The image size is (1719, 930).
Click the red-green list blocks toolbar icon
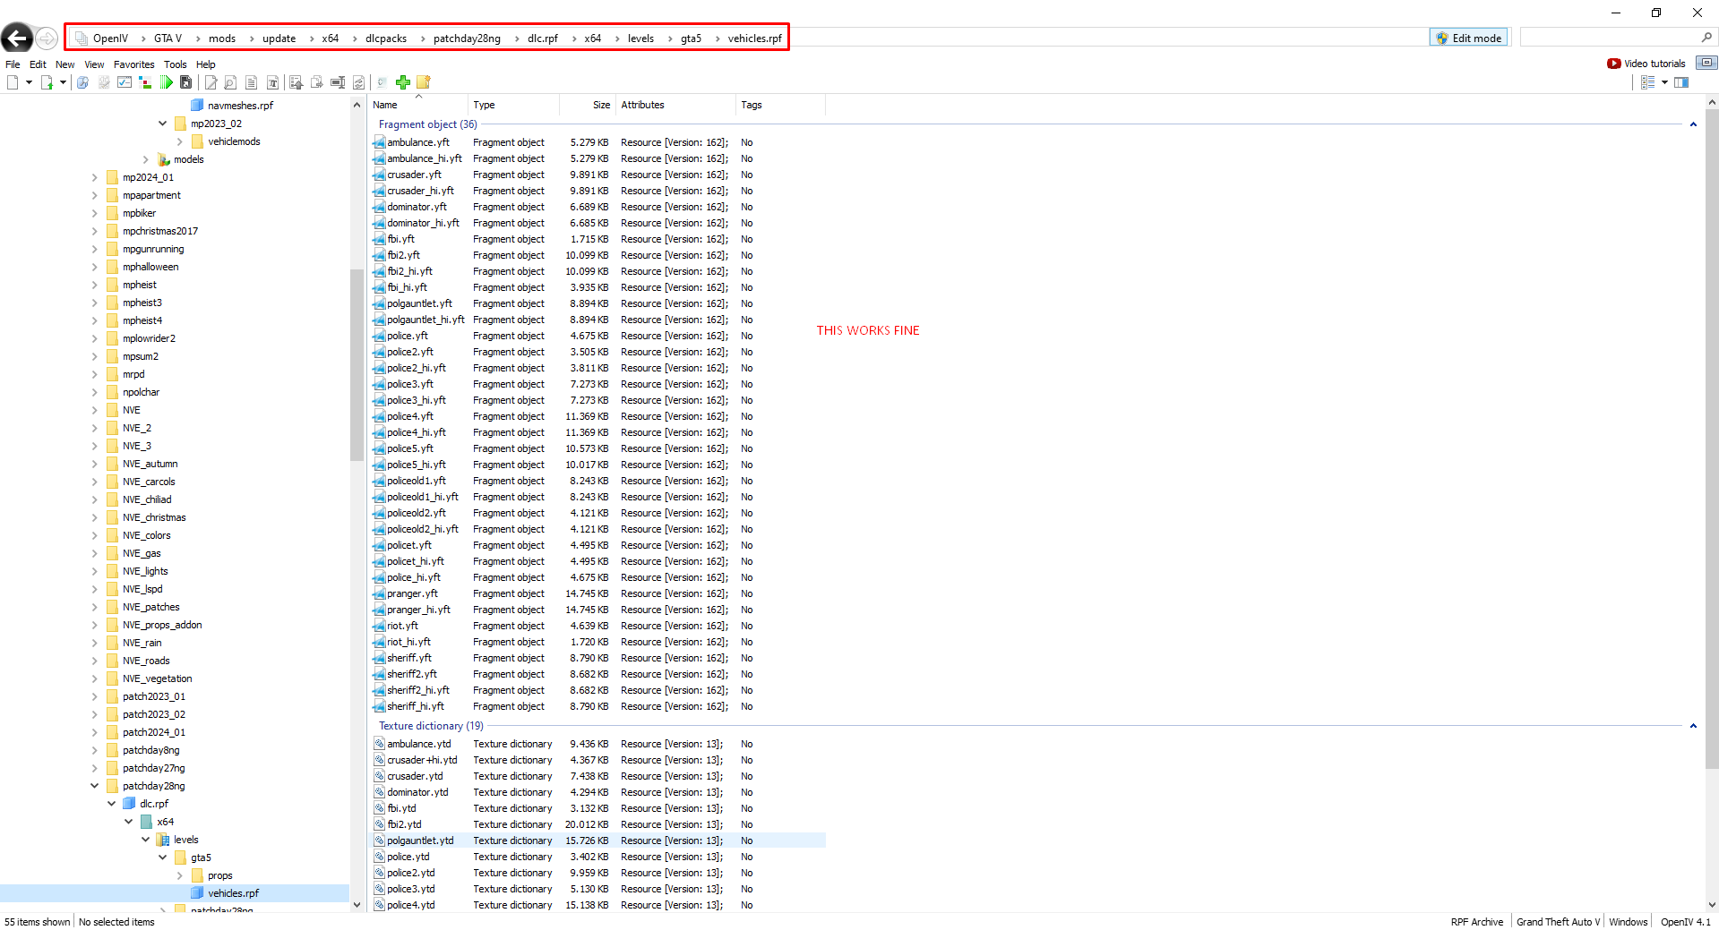[x=145, y=82]
